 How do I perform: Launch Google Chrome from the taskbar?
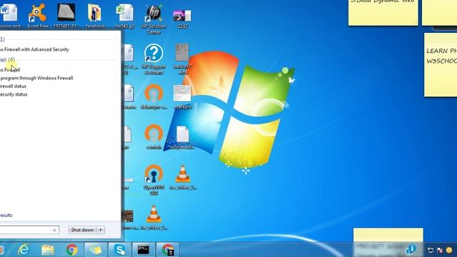tap(71, 250)
